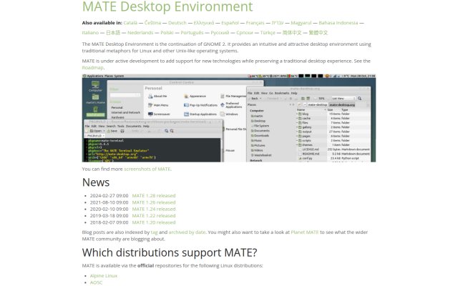Open the Polski translation
Screen dimensions: 458x286
(167, 33)
